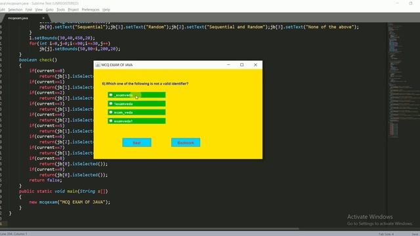Click the 'return false;' code line
The width and height of the screenshot is (420, 236).
(x=45, y=180)
